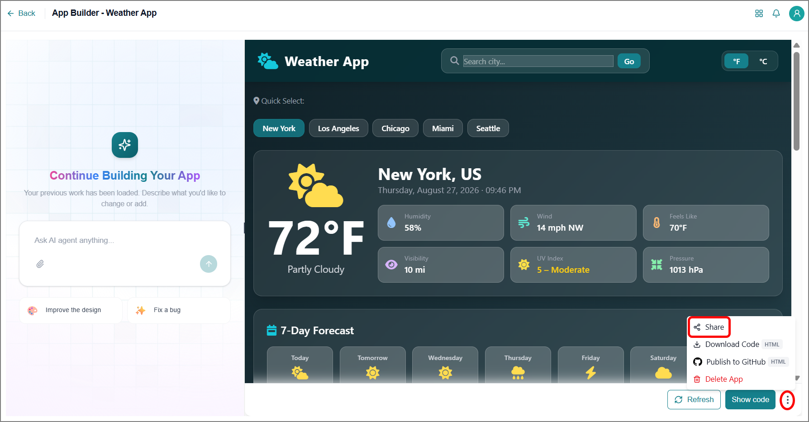Click Improve the design suggestion

(71, 310)
